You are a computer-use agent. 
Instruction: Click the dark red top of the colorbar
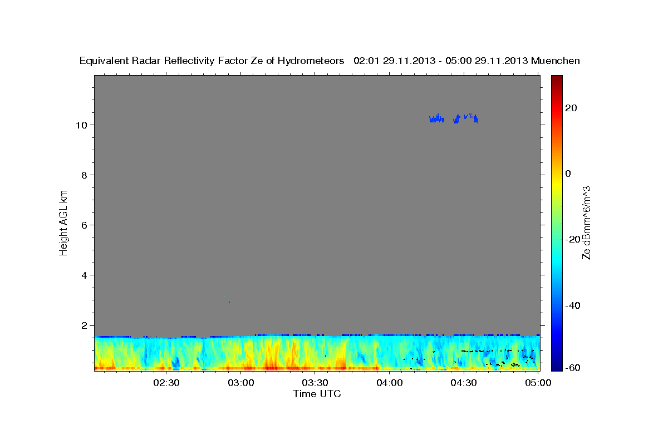[557, 79]
